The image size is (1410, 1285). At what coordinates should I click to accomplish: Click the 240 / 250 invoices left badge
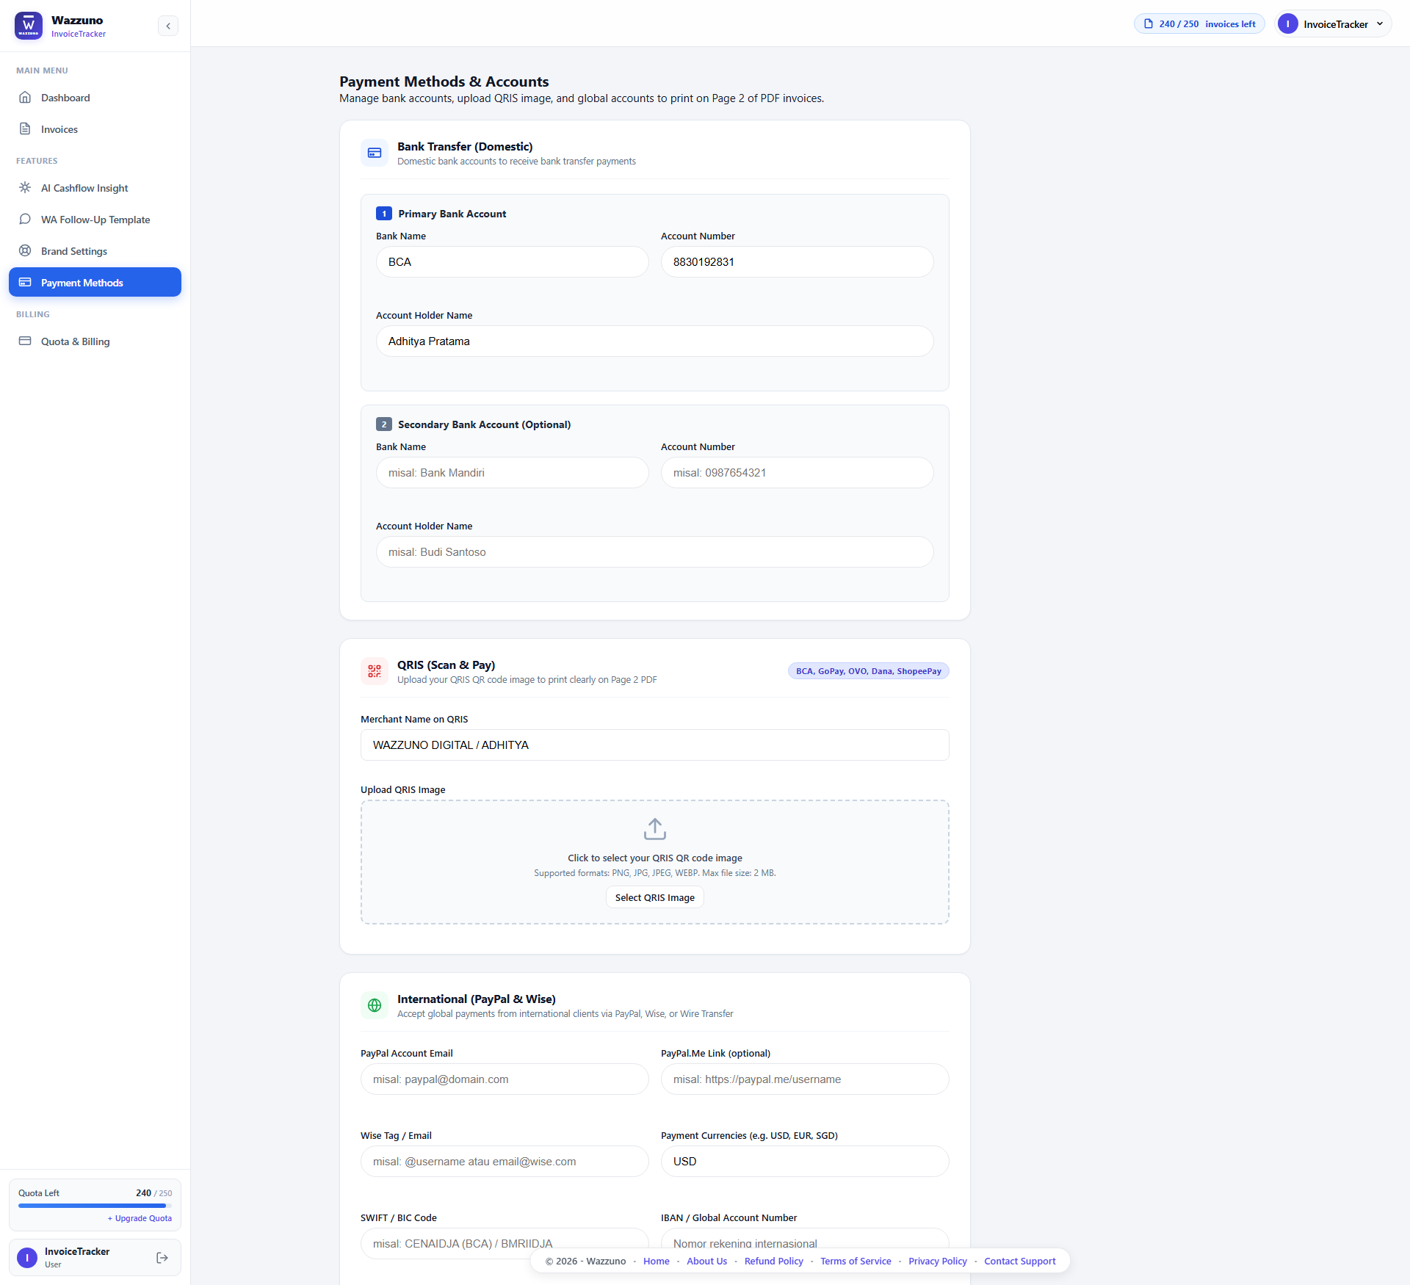point(1199,24)
